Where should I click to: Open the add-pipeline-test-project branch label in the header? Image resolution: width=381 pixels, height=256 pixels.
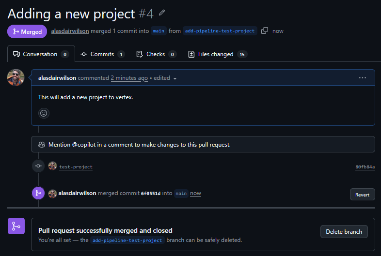tap(220, 31)
